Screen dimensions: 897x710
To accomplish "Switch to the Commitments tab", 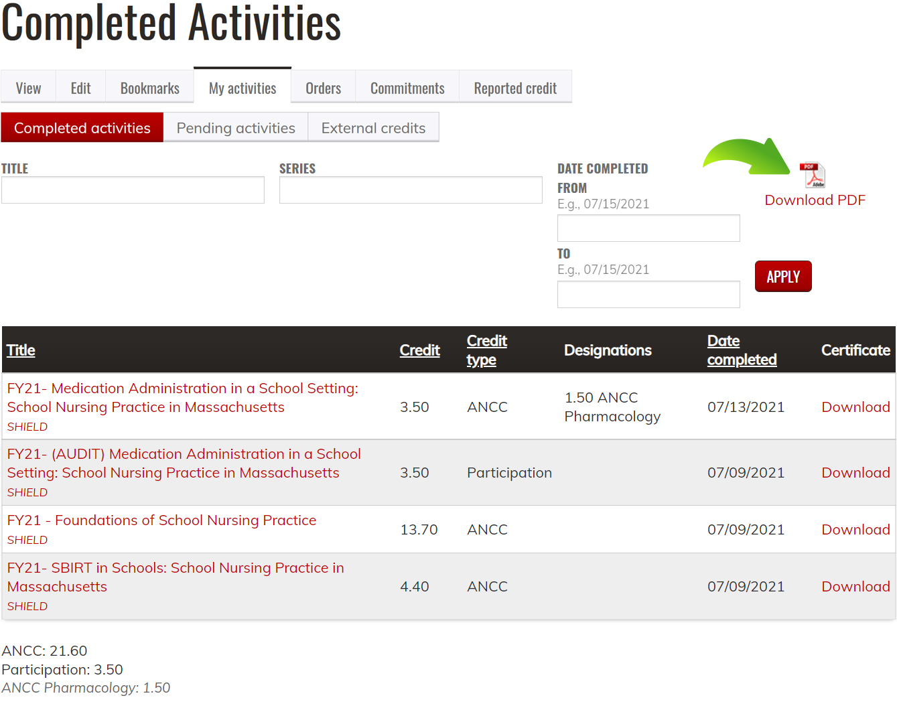I will coord(407,88).
